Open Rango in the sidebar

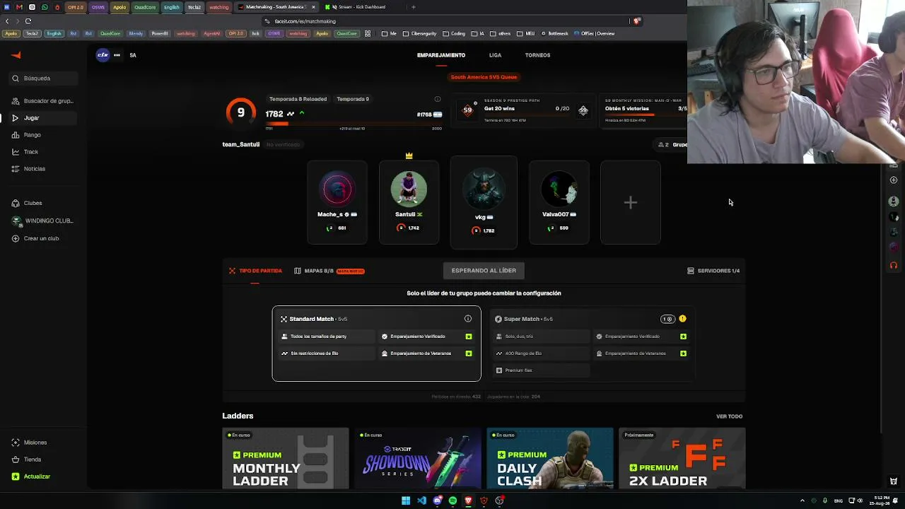[42, 135]
